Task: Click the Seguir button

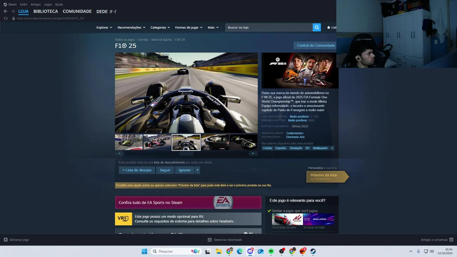Action: coord(165,170)
